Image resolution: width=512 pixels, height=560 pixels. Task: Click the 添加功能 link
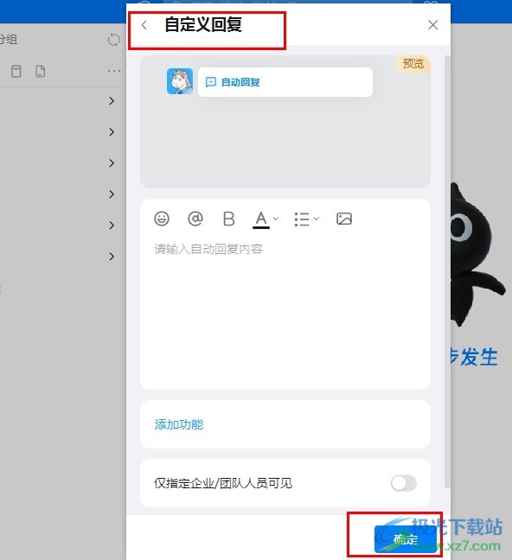point(179,424)
